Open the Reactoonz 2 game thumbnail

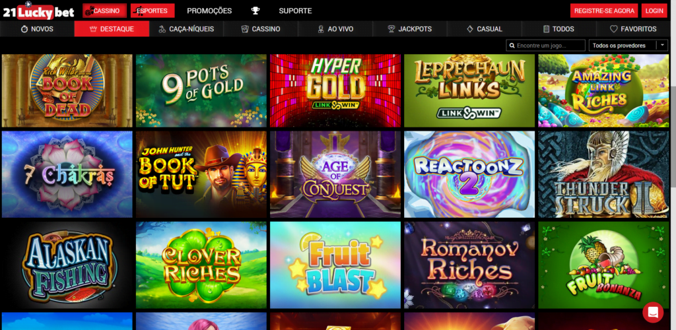pos(469,174)
